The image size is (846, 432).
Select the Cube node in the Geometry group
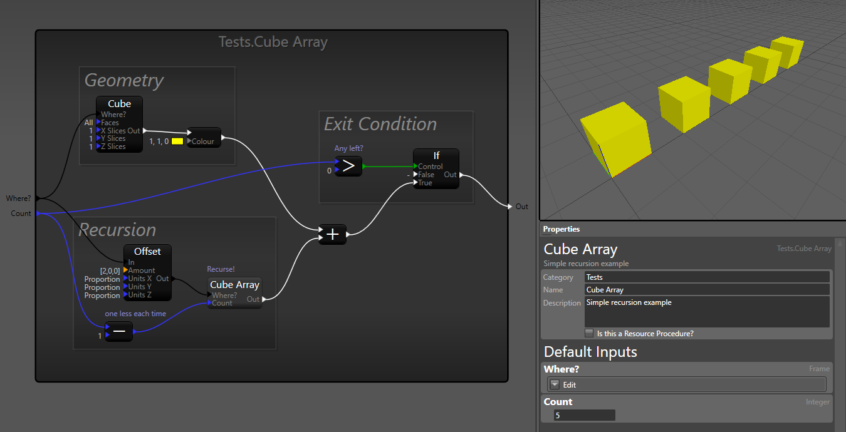click(x=118, y=104)
